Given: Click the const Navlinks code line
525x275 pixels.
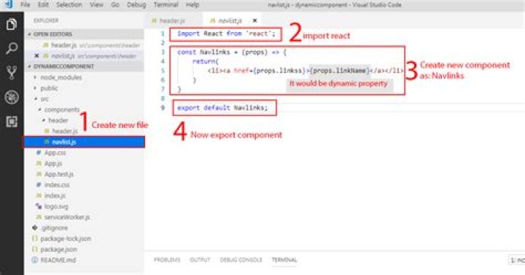Looking at the screenshot, I should click(x=232, y=52).
